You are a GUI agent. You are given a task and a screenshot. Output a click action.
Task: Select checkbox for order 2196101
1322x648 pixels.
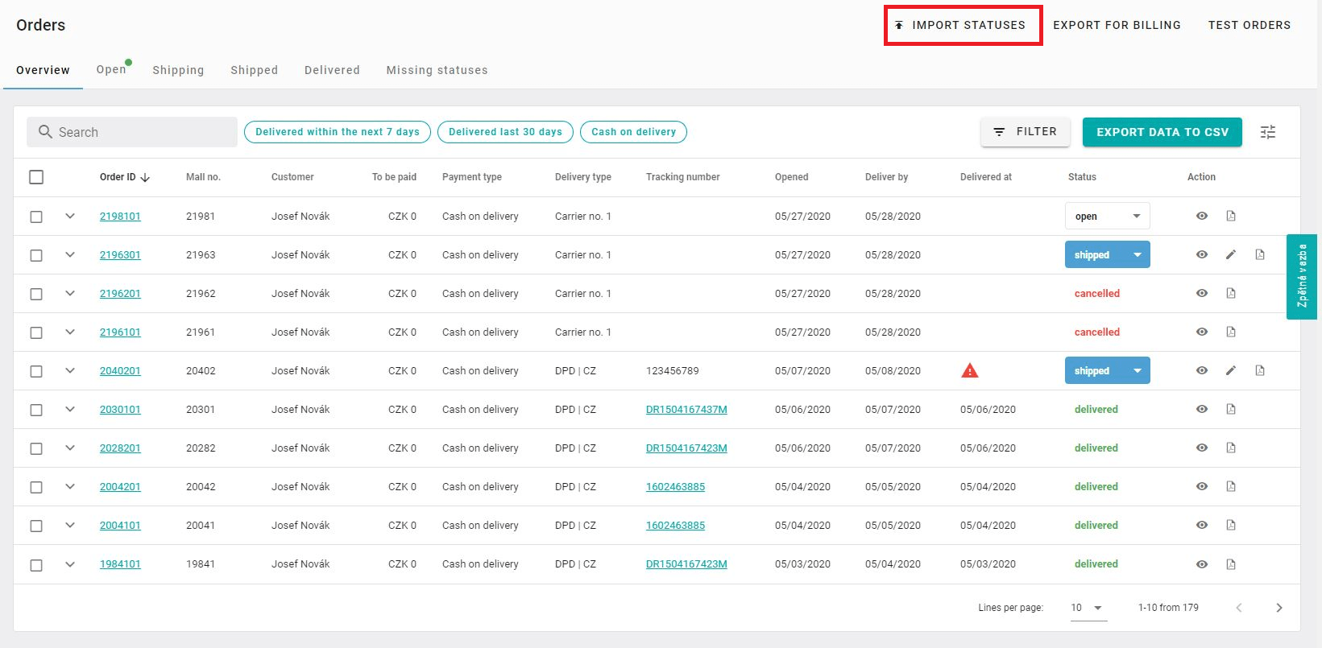[36, 332]
